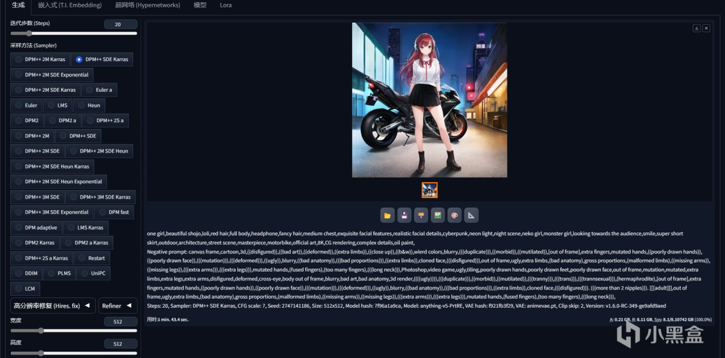
Task: Expand the Hires. fix section
Action: (x=53, y=305)
